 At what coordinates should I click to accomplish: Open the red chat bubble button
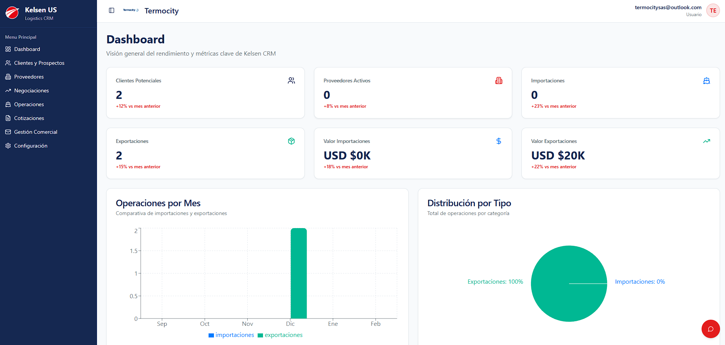coord(710,329)
